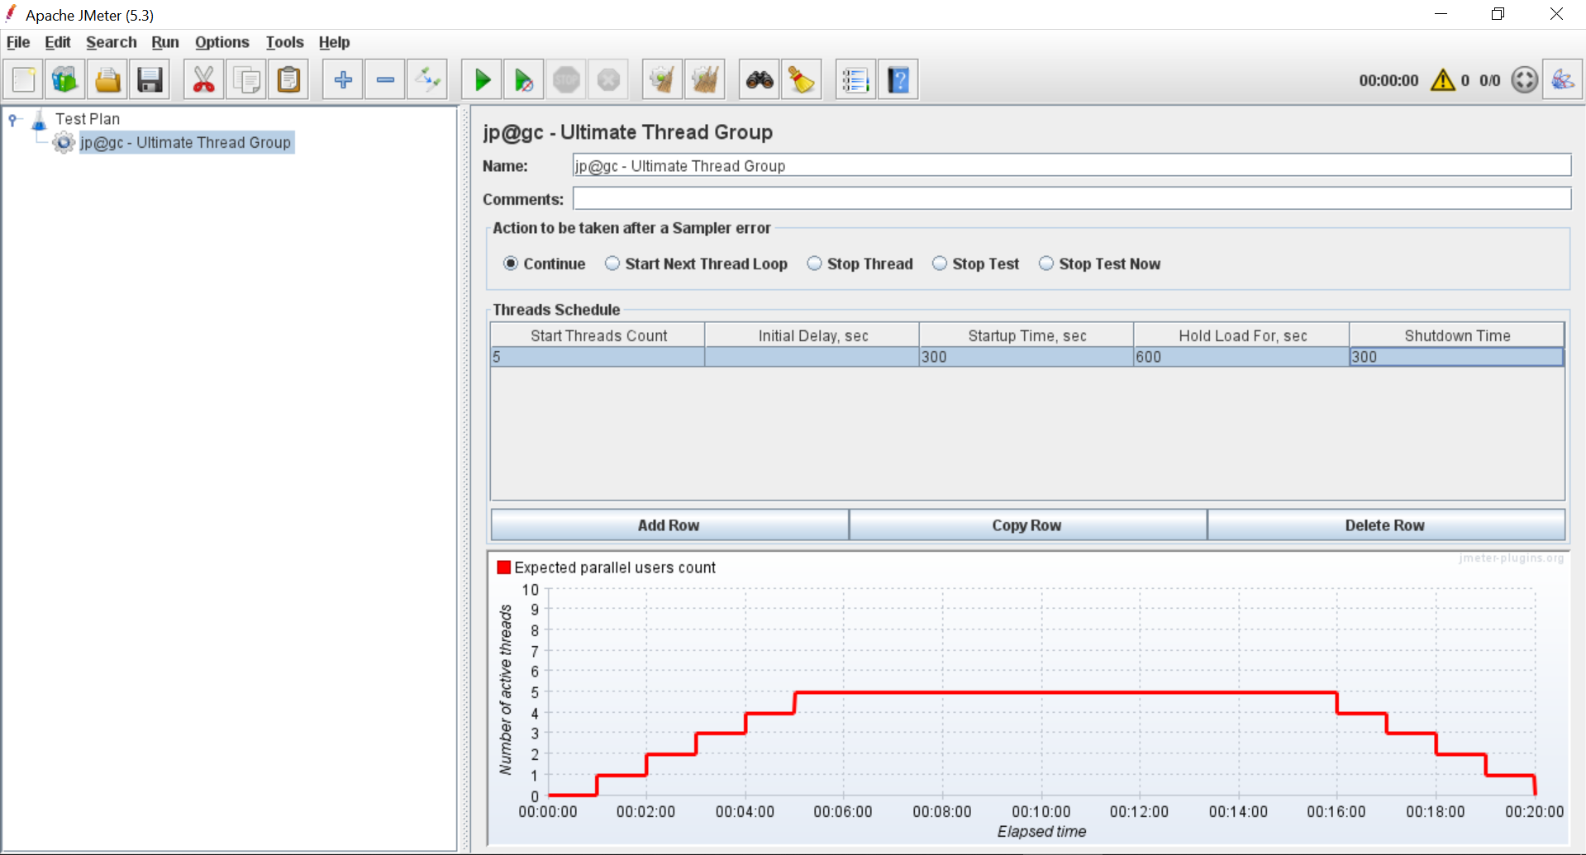Click the Start Threads Count cell value 5

598,357
